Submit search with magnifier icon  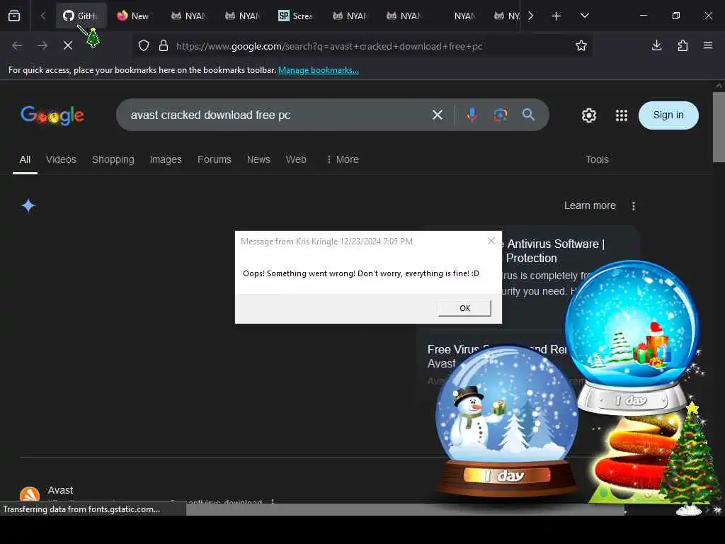(528, 115)
